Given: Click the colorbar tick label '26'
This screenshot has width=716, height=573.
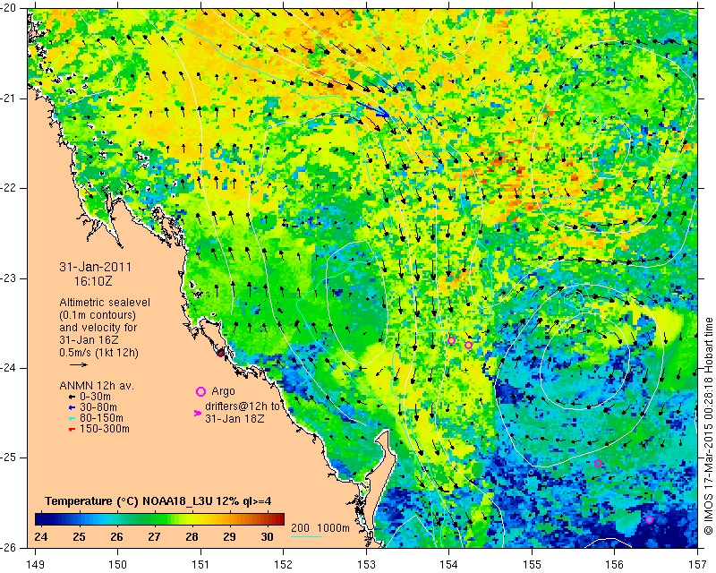Looking at the screenshot, I should pos(116,536).
